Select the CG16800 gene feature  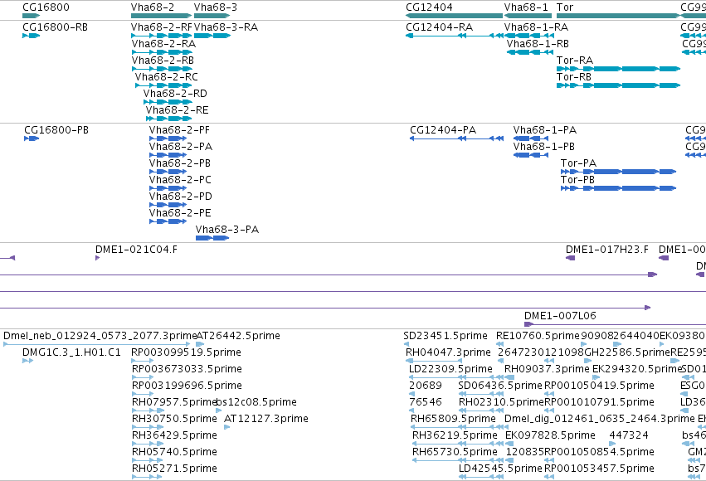click(31, 16)
